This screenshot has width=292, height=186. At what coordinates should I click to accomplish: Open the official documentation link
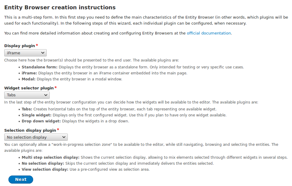[x=209, y=33]
